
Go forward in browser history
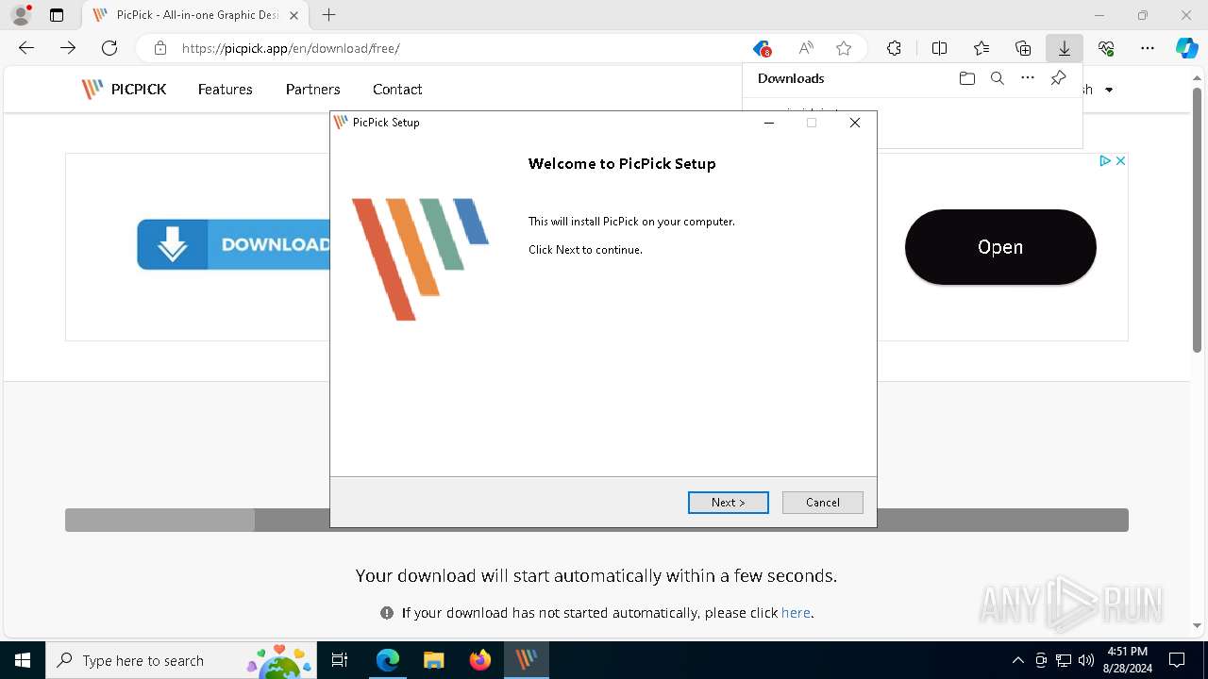point(68,48)
